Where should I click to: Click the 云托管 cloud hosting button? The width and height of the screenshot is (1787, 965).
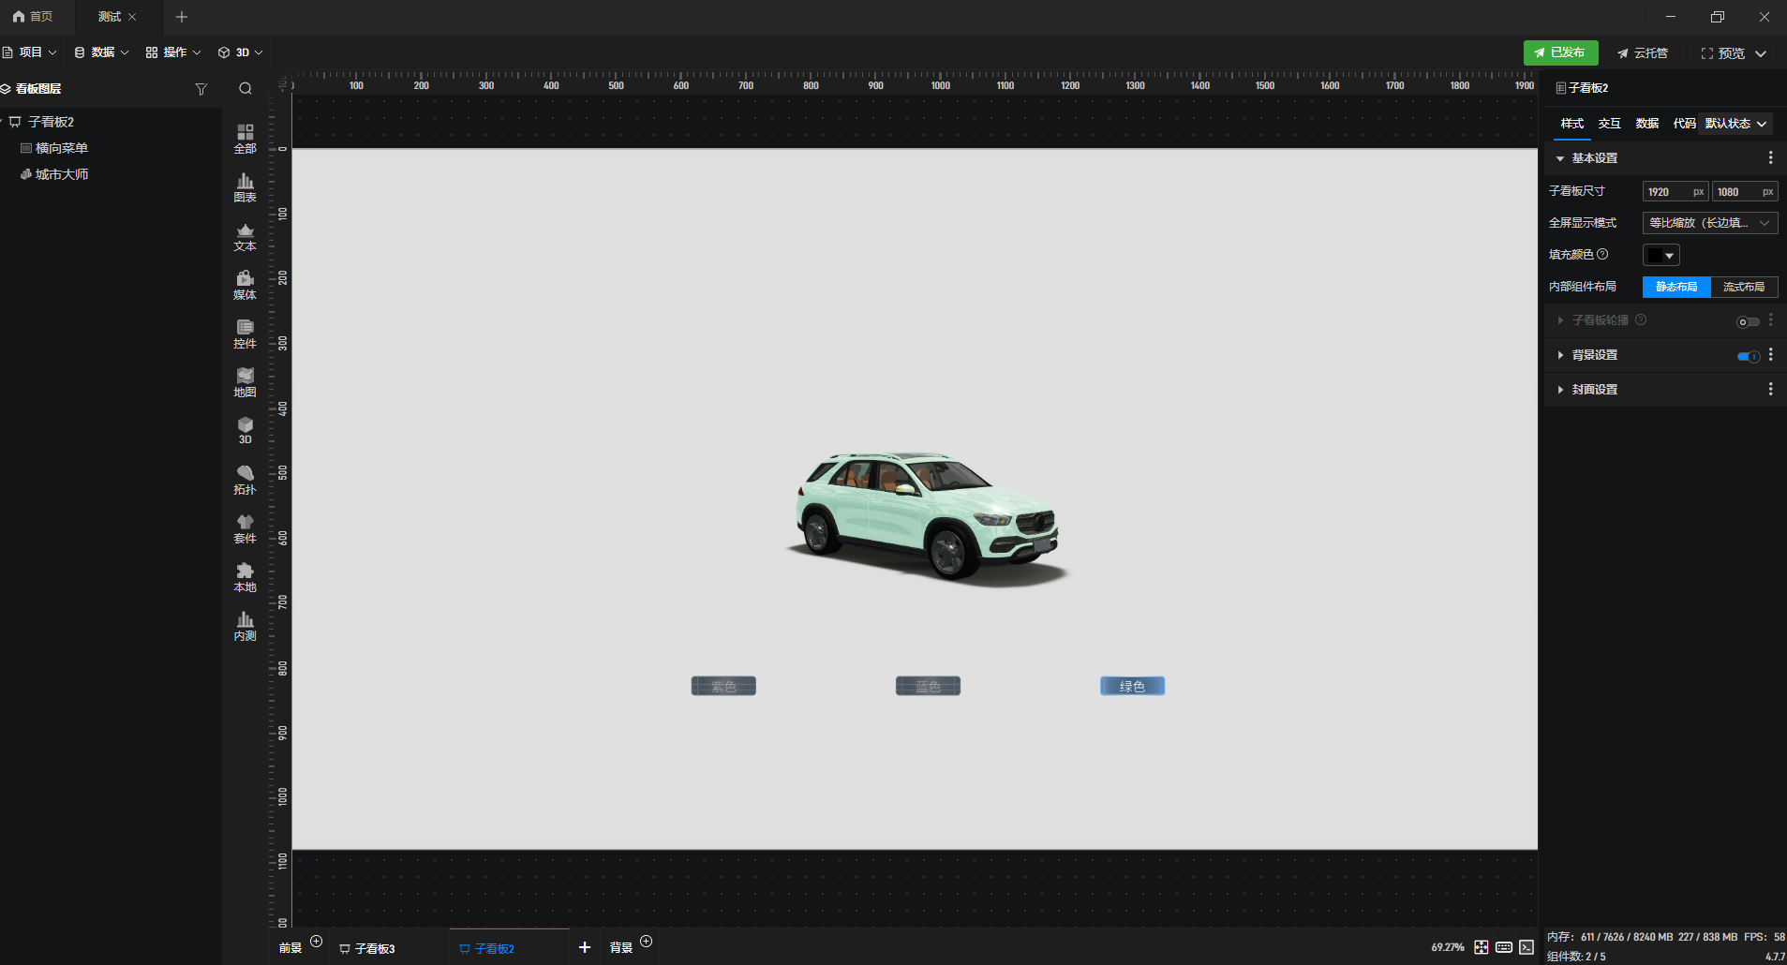coord(1643,53)
